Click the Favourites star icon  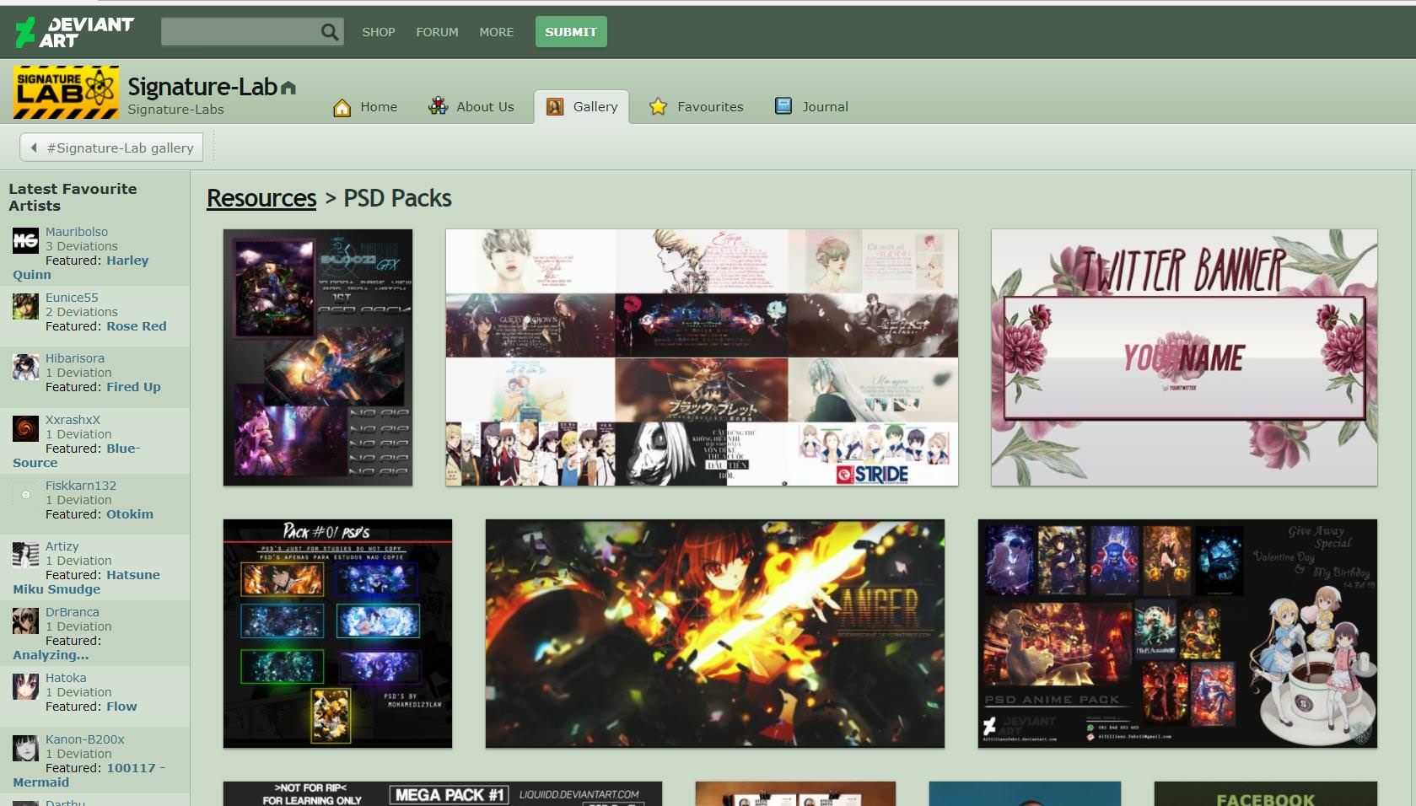point(658,107)
